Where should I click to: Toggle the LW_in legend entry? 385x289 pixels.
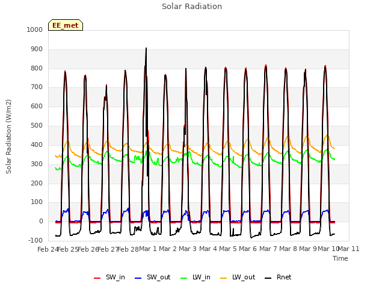click(x=196, y=277)
